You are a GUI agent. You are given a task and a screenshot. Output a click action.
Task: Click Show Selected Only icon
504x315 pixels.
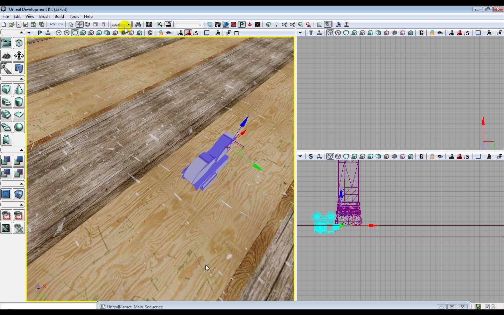(6, 215)
